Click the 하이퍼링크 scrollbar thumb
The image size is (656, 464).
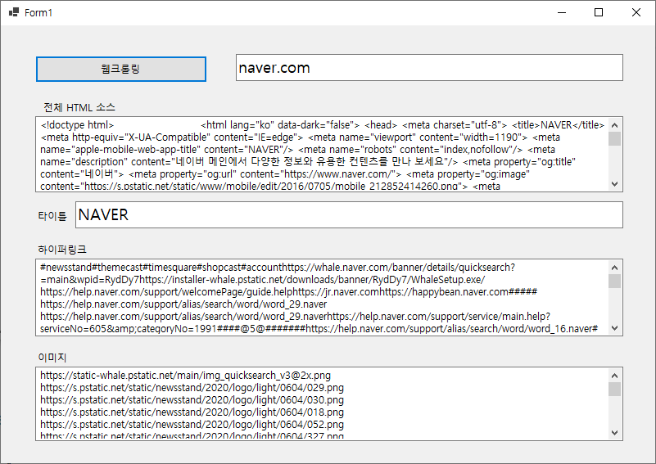[614, 282]
